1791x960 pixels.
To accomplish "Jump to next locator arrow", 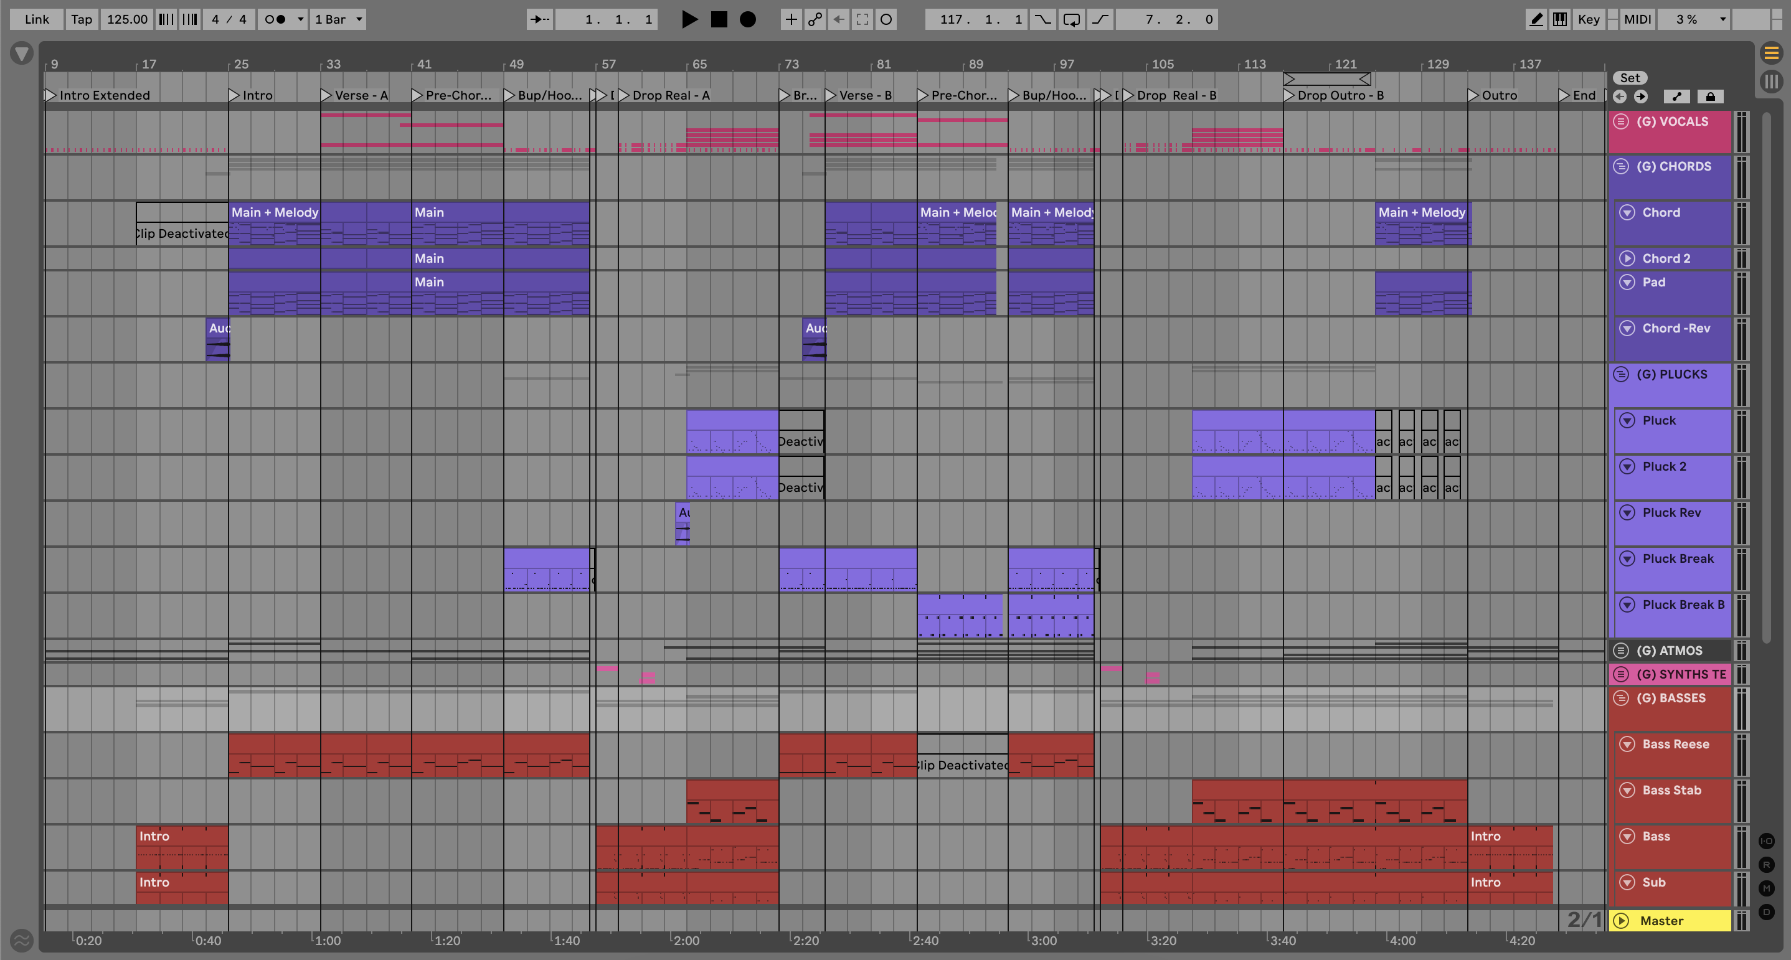I will pyautogui.click(x=1640, y=96).
